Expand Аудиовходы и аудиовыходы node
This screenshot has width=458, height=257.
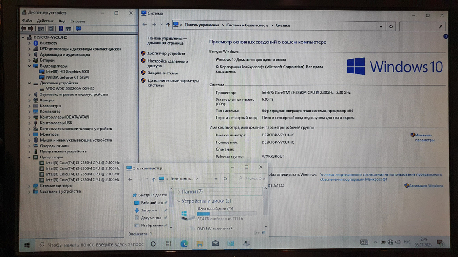[x=29, y=54]
